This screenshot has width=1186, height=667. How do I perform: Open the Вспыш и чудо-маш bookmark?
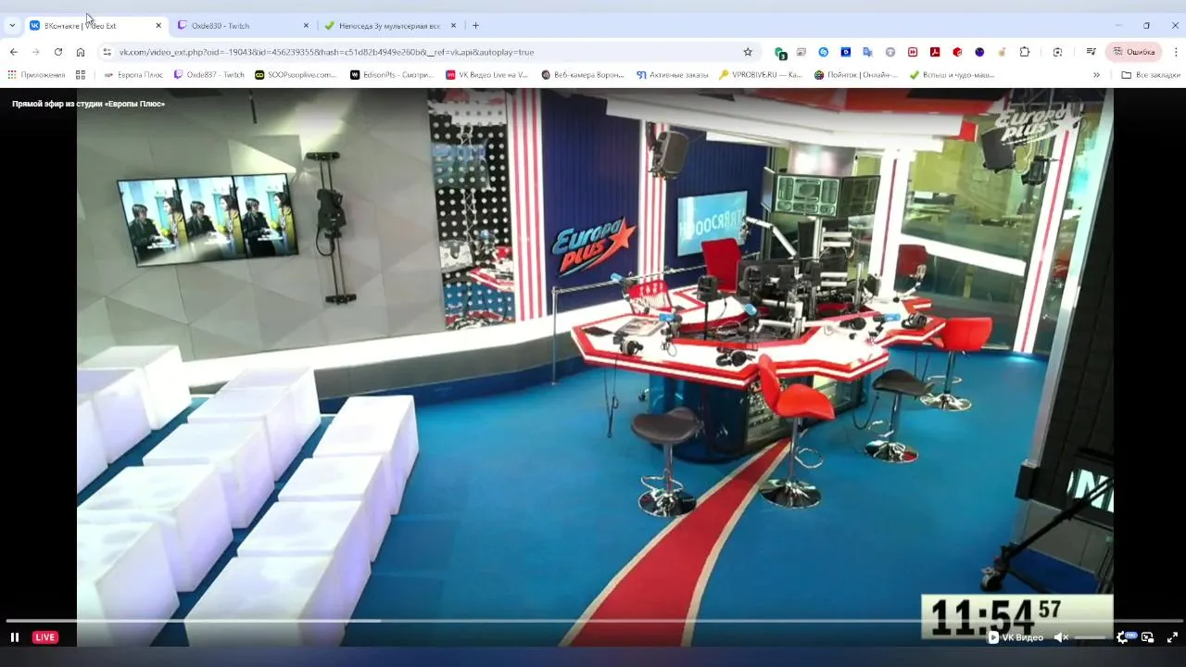coord(953,75)
